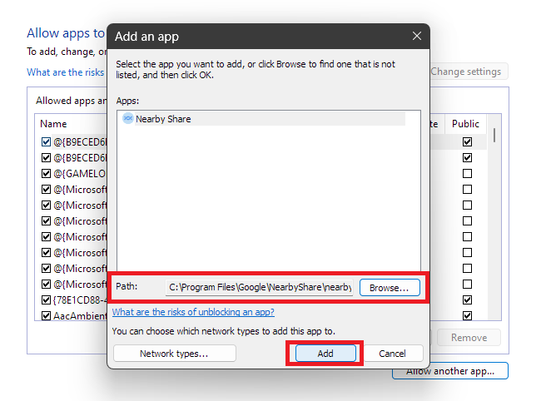Enable Public checkbox for @{GAMELO row
Viewport: 546px width, 401px height.
click(467, 173)
